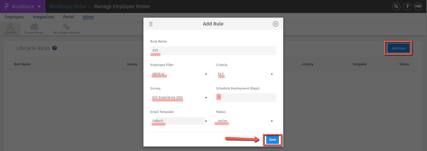427x151 pixels.
Task: Close the Add Rule dialog
Action: coord(275,24)
